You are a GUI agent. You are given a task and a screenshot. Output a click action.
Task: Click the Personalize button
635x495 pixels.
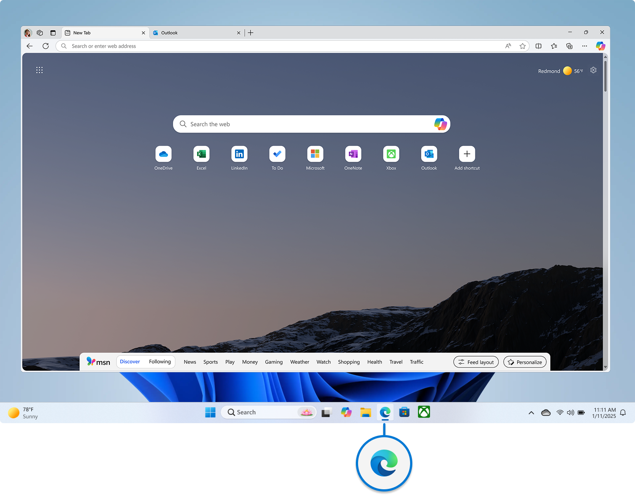(x=525, y=362)
